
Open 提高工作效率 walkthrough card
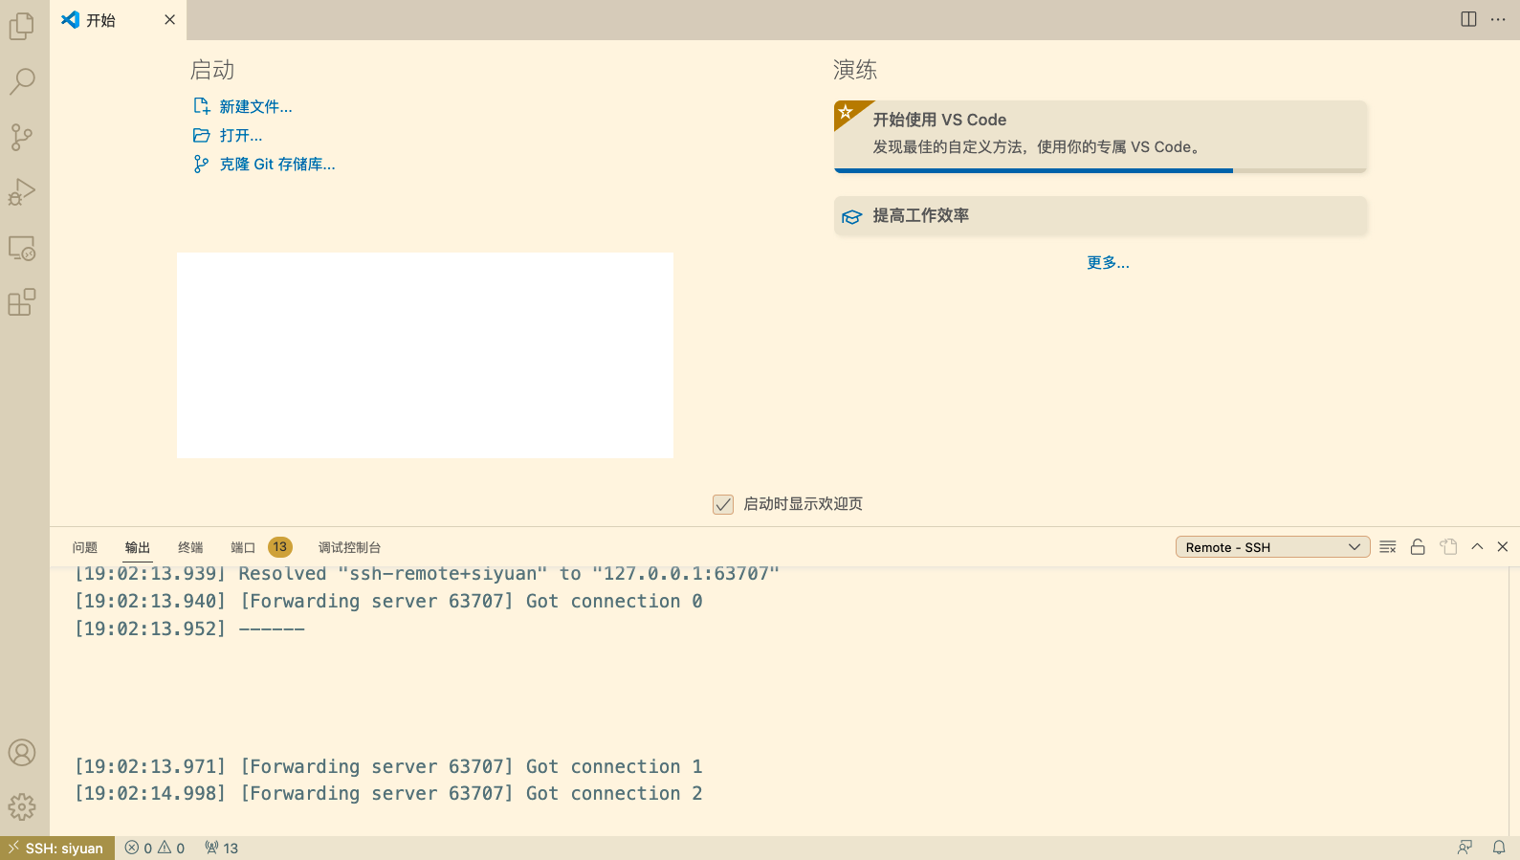pos(1100,215)
